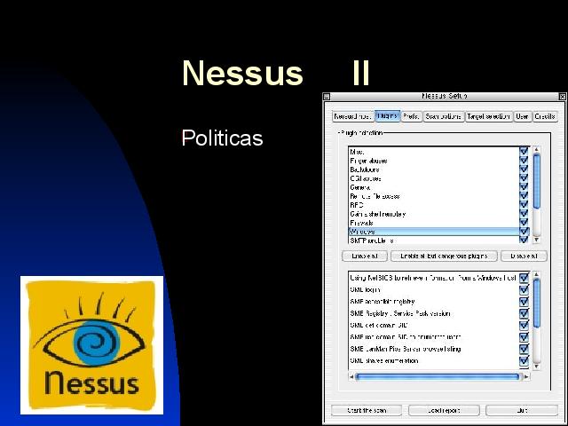Switch to the Nessusd host tab

[351, 116]
